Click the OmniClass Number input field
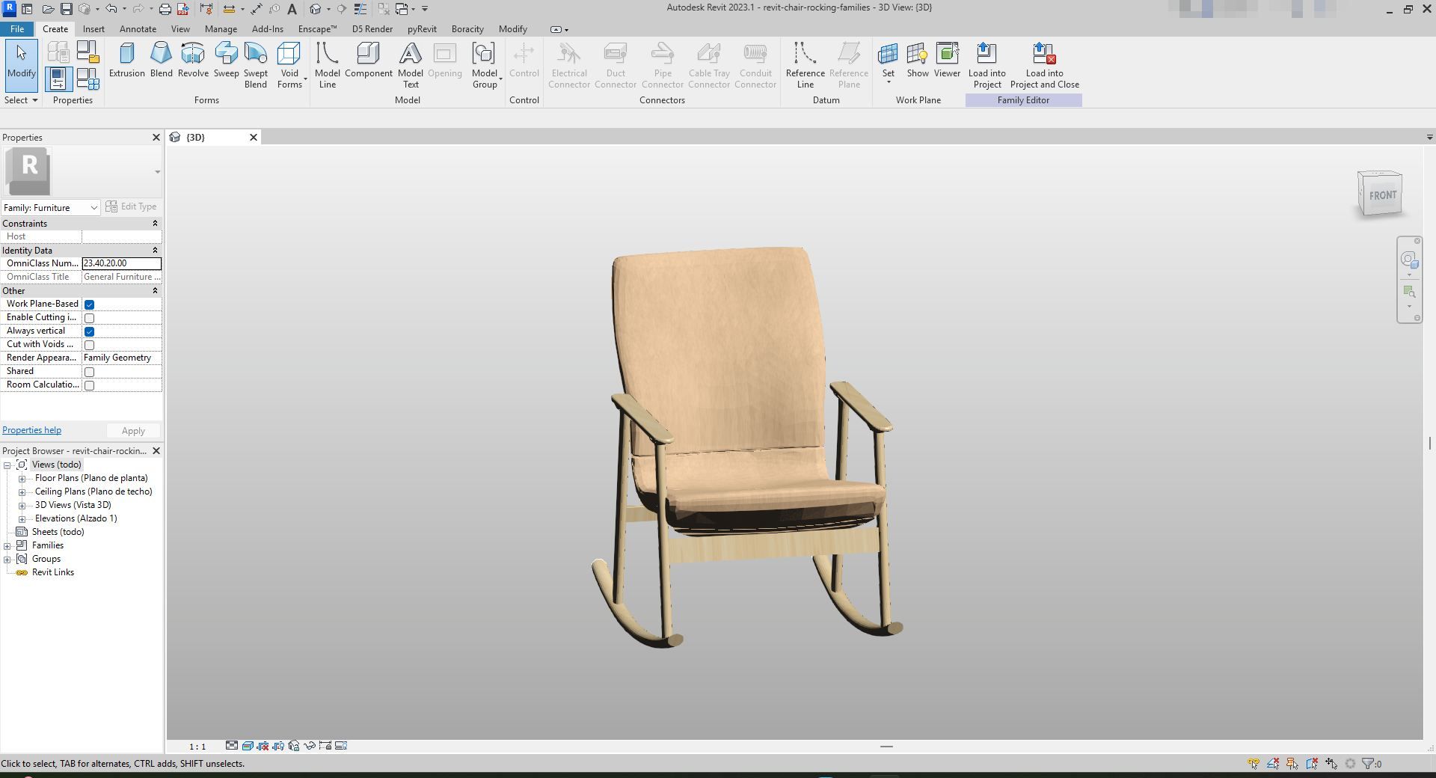This screenshot has width=1436, height=778. click(121, 263)
